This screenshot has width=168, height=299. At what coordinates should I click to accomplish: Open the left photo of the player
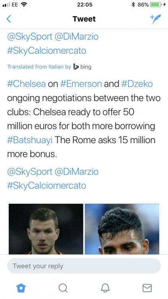coord(46,229)
